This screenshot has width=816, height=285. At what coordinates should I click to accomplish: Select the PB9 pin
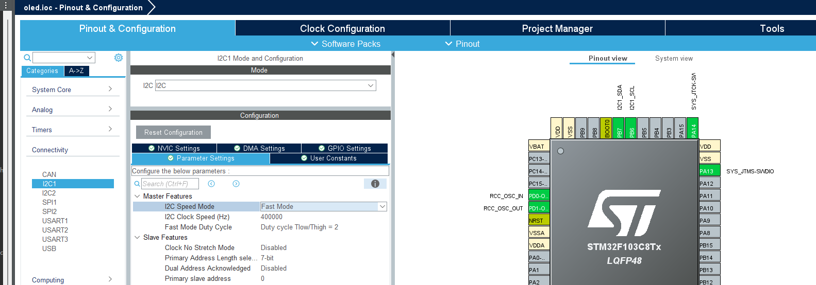click(x=581, y=128)
